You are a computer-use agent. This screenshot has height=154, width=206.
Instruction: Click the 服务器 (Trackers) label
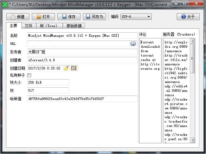tap(179, 34)
